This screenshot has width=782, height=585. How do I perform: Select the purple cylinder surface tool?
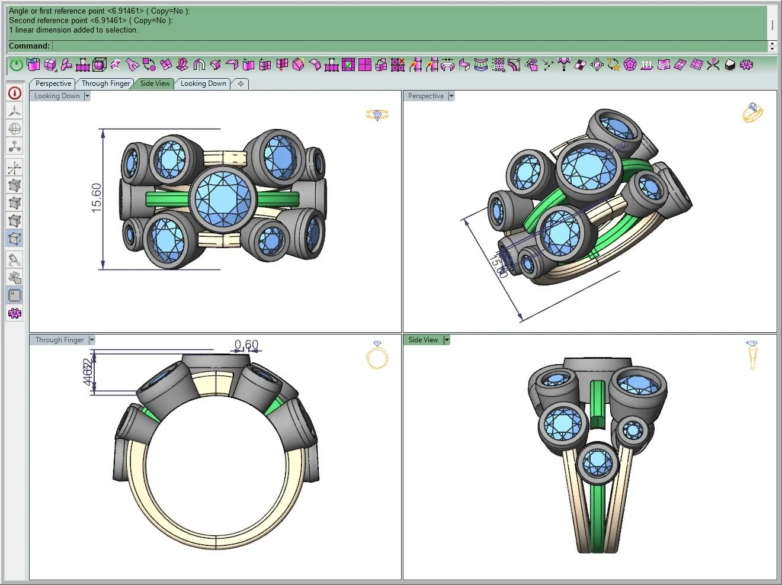(33, 65)
